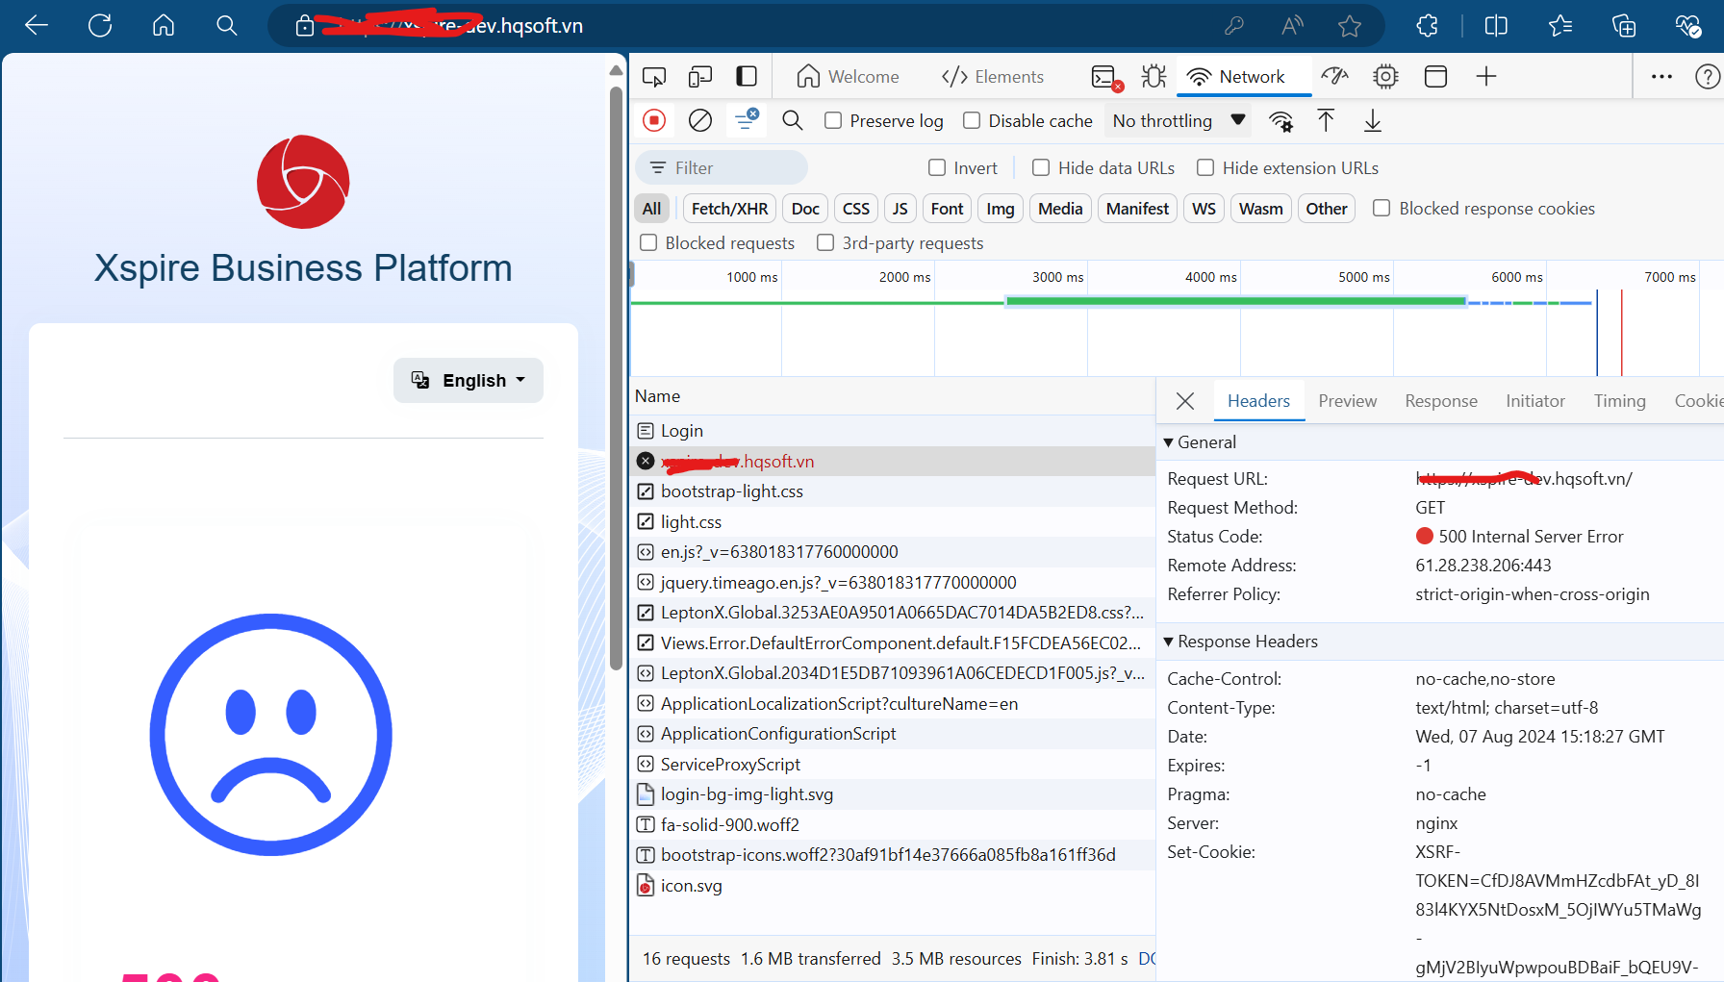Image resolution: width=1724 pixels, height=982 pixels.
Task: Toggle device emulation icon
Action: click(x=700, y=77)
